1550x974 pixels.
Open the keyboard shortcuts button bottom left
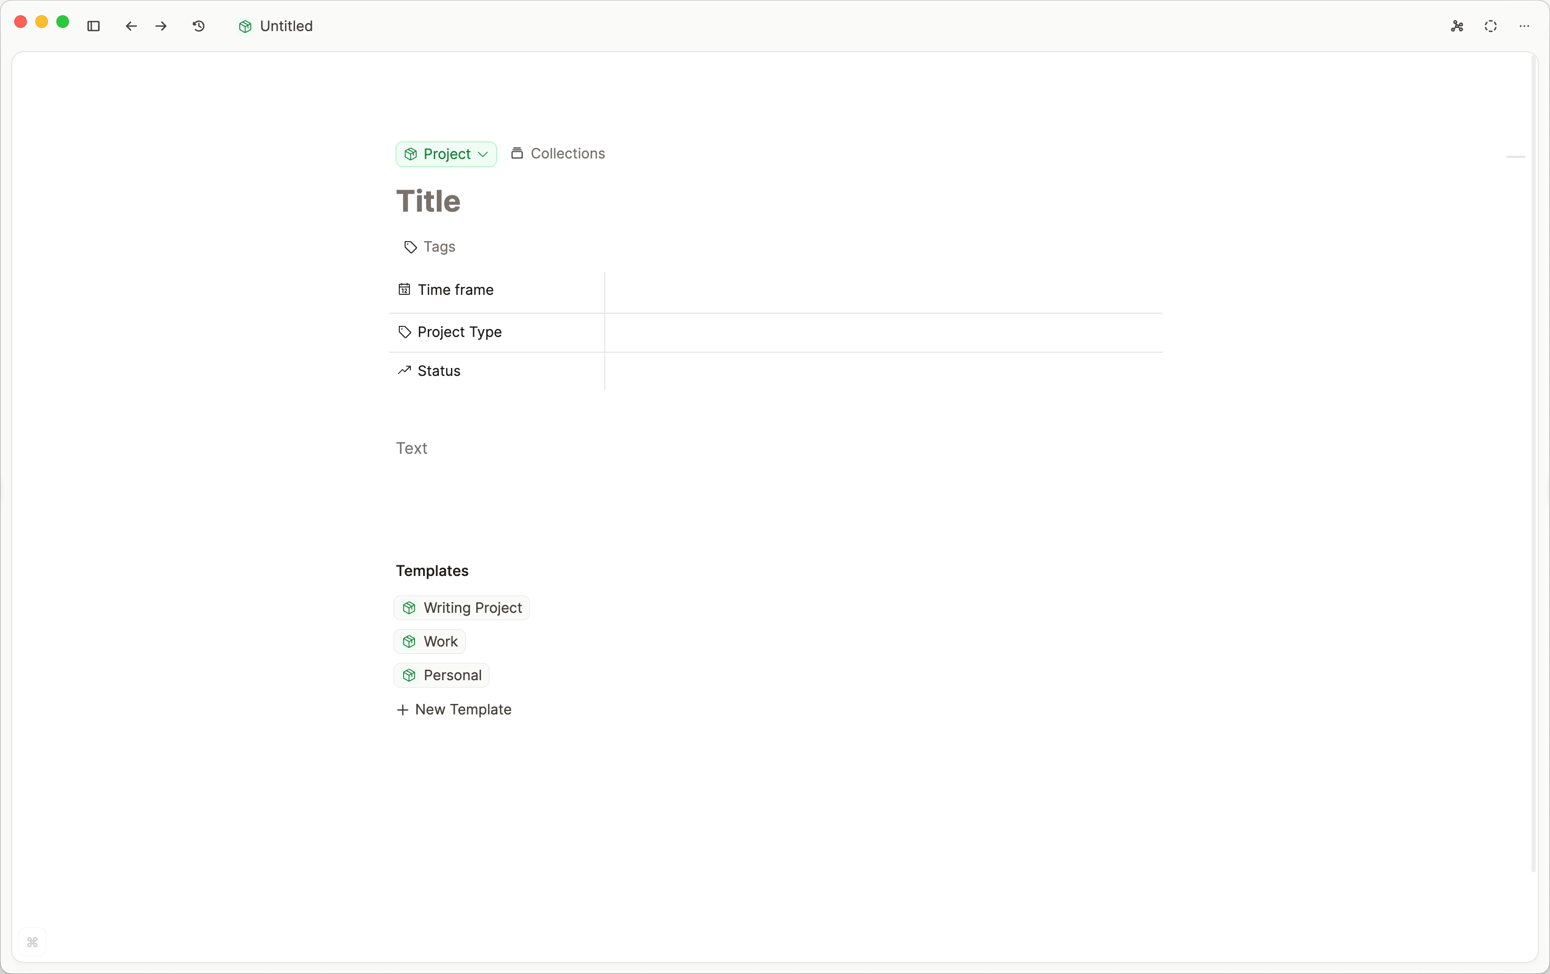32,943
